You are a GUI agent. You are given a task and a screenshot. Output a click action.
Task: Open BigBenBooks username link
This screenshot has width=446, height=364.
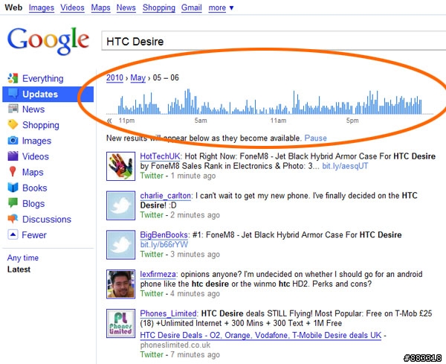click(x=164, y=235)
